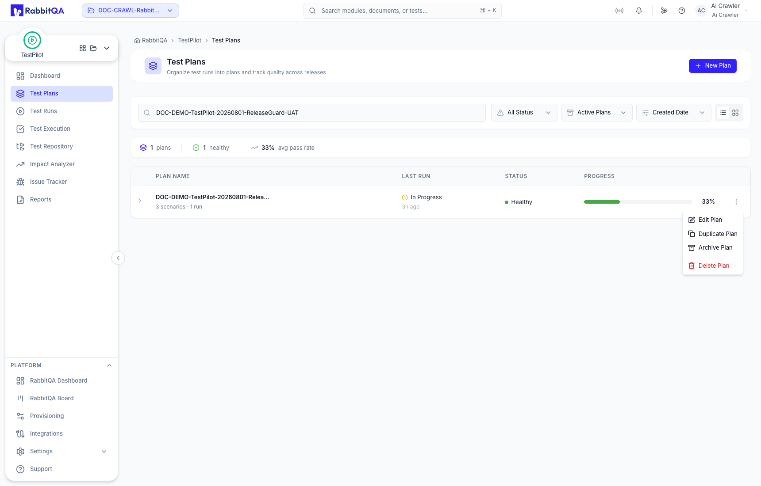Viewport: 761px width, 486px height.
Task: Click the '1 healthy' summary stat
Action: pos(211,148)
